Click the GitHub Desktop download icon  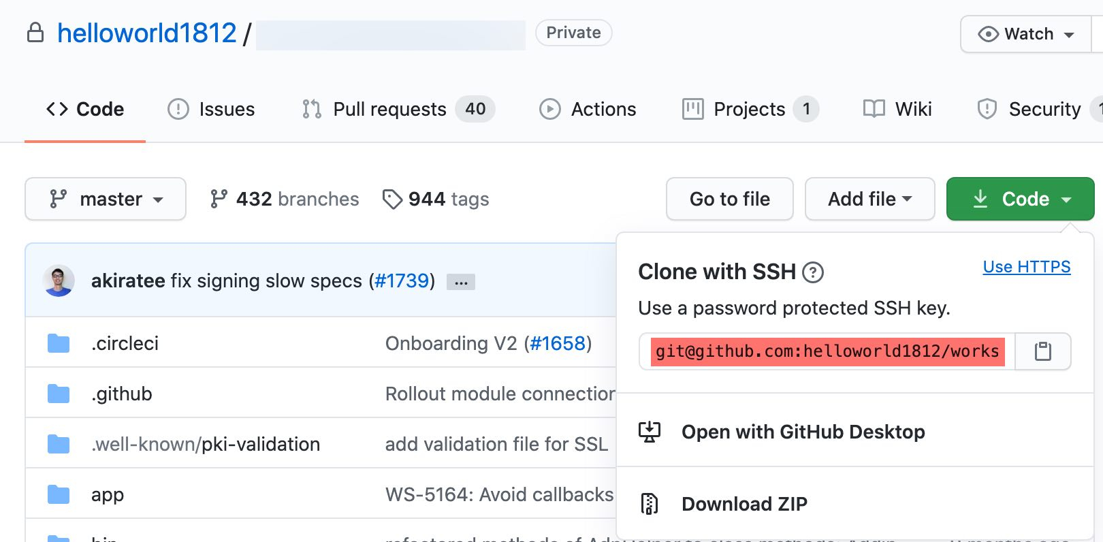tap(650, 432)
